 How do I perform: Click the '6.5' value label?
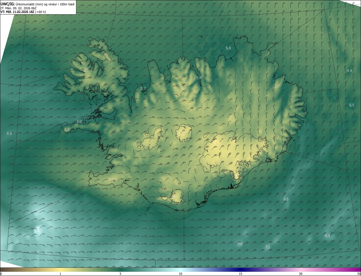[286, 199]
